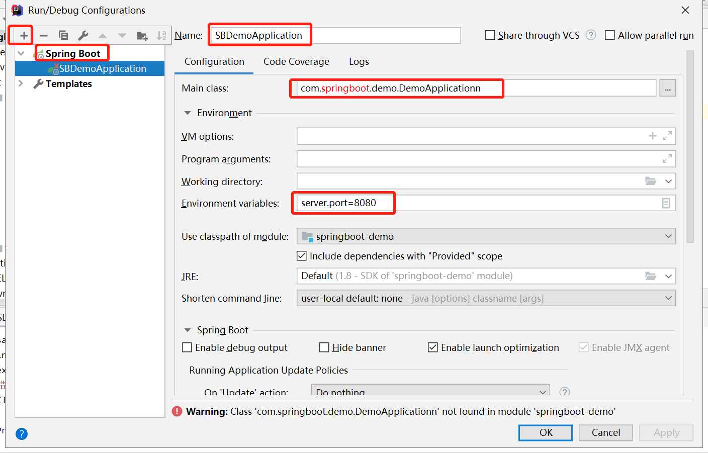The height and width of the screenshot is (453, 708).
Task: Collapse the Spring Boot settings section
Action: [x=188, y=330]
